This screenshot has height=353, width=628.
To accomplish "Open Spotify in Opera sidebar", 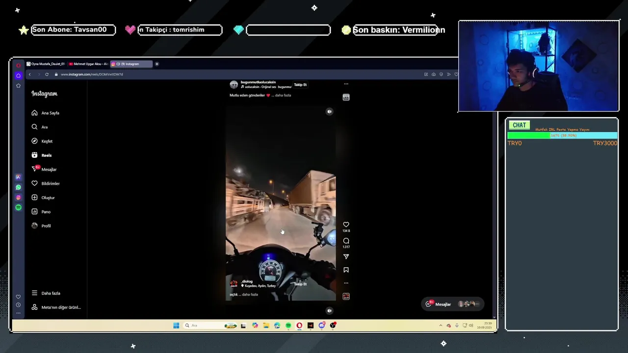I will tap(18, 207).
